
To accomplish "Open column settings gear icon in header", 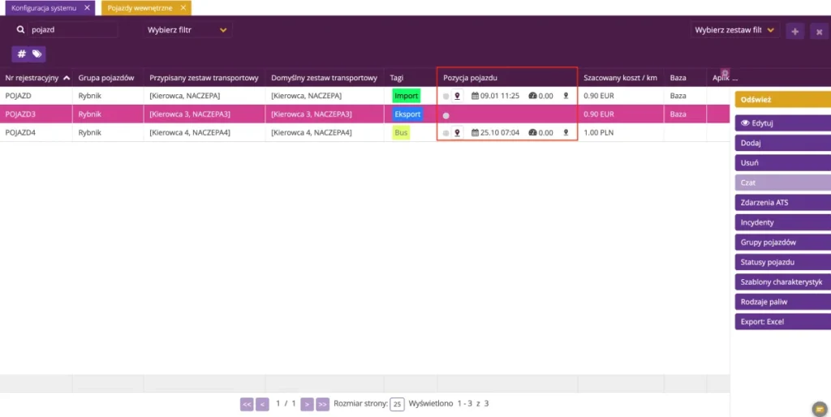I will click(x=725, y=73).
